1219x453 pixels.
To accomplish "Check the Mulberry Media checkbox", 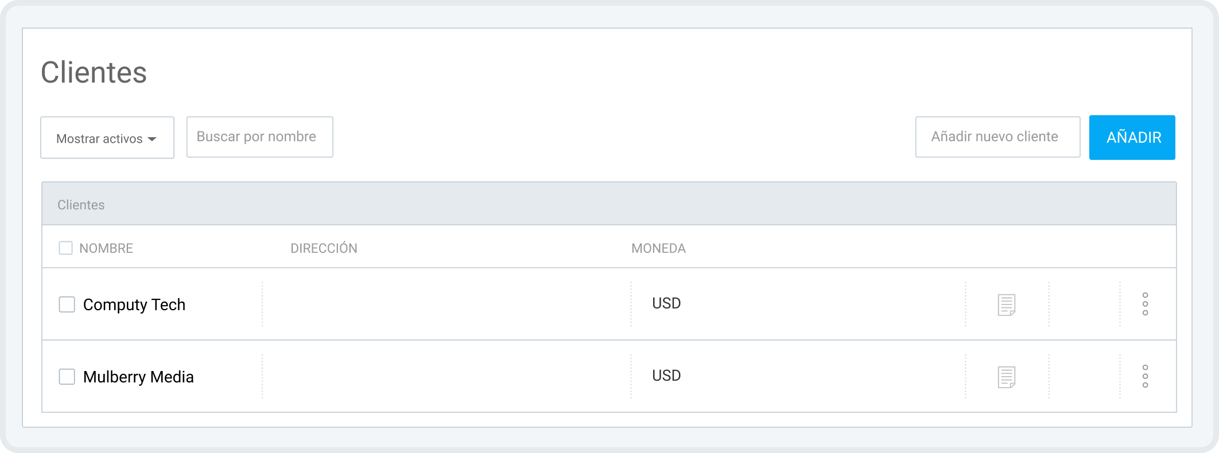I will [x=67, y=377].
